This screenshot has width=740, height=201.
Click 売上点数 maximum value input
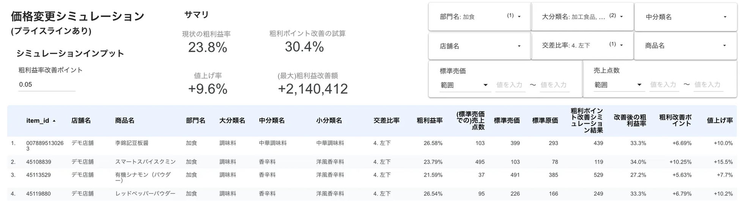coord(708,85)
